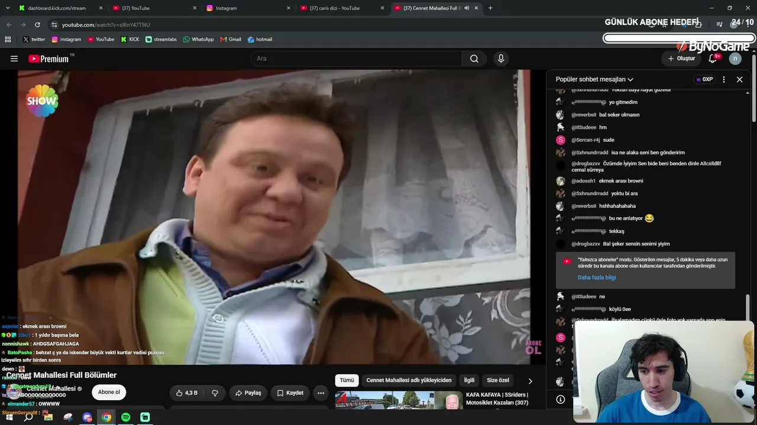Switch to the Instagram browser tab
757x425 pixels.
click(248, 8)
